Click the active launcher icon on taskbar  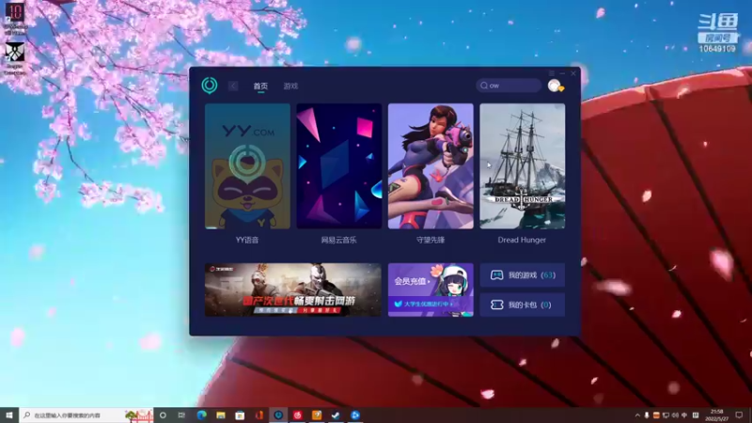278,415
